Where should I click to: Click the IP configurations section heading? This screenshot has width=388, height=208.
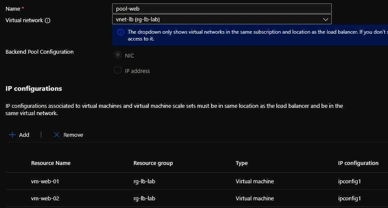[34, 89]
